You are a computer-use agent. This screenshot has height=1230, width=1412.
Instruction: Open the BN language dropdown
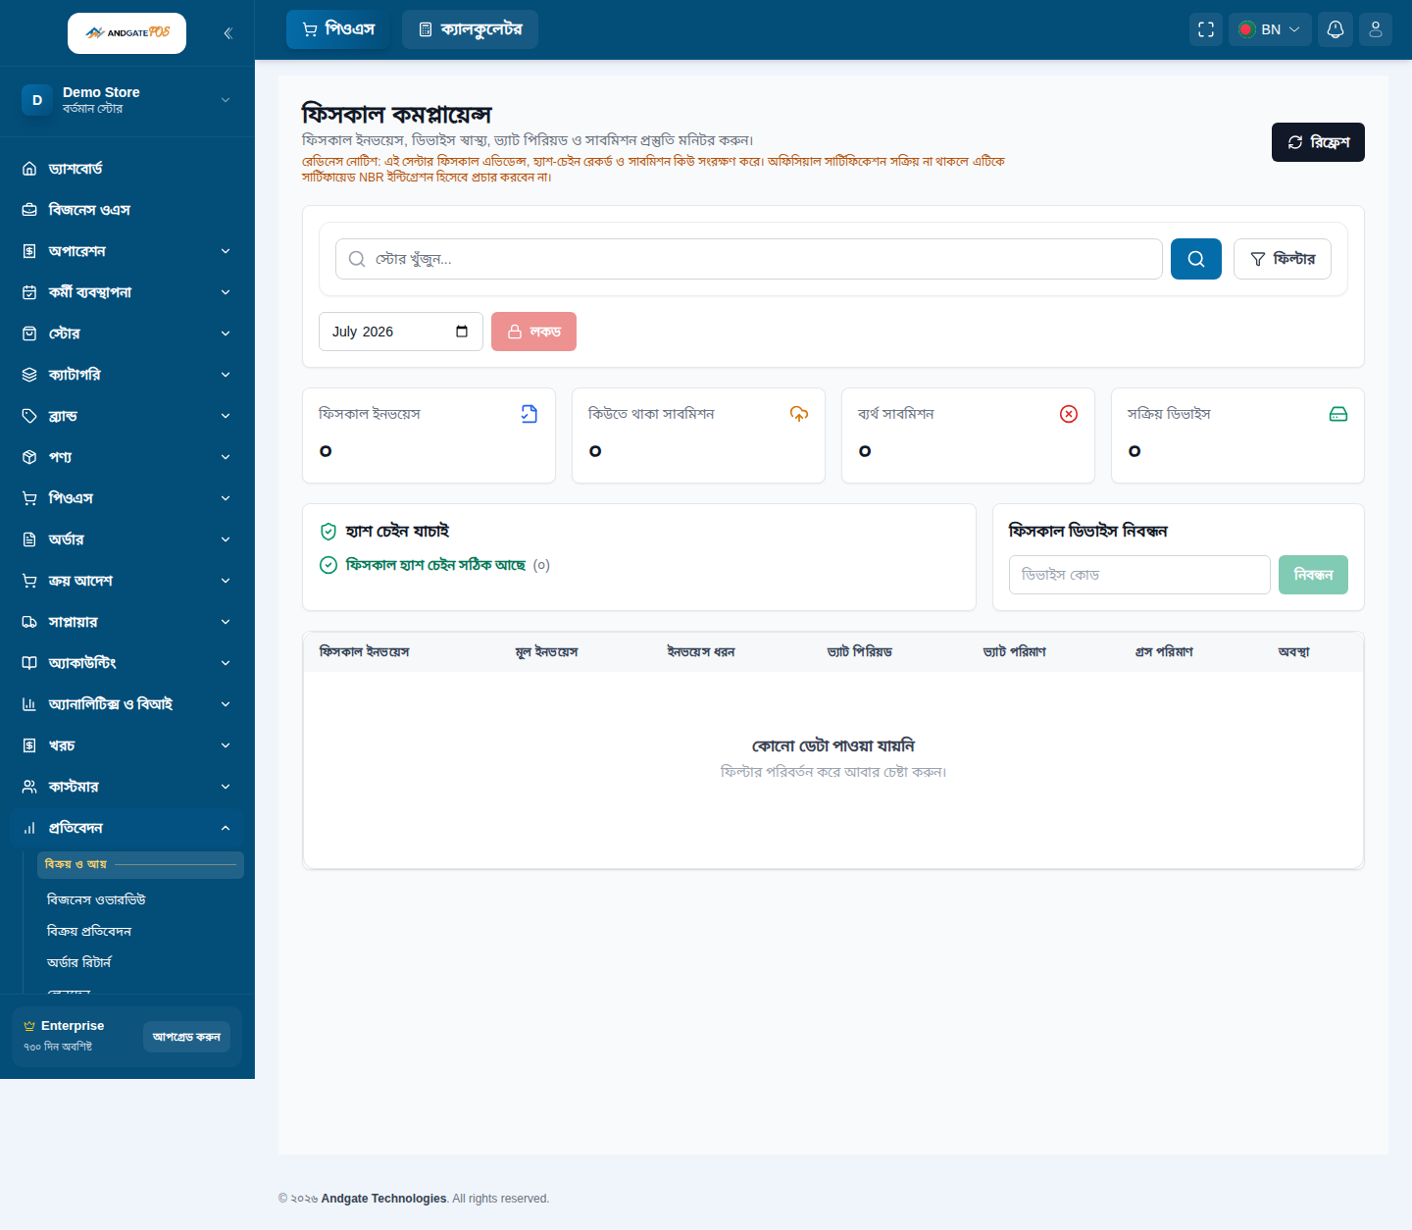[1270, 29]
